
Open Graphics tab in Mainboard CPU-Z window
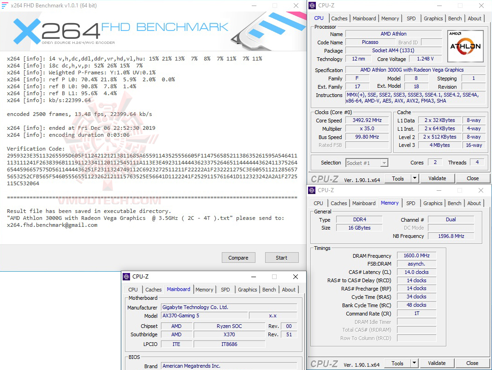click(248, 290)
